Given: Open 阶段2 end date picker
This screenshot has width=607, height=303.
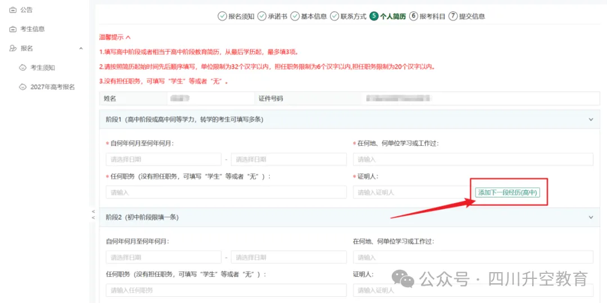Looking at the screenshot, I should [289, 257].
